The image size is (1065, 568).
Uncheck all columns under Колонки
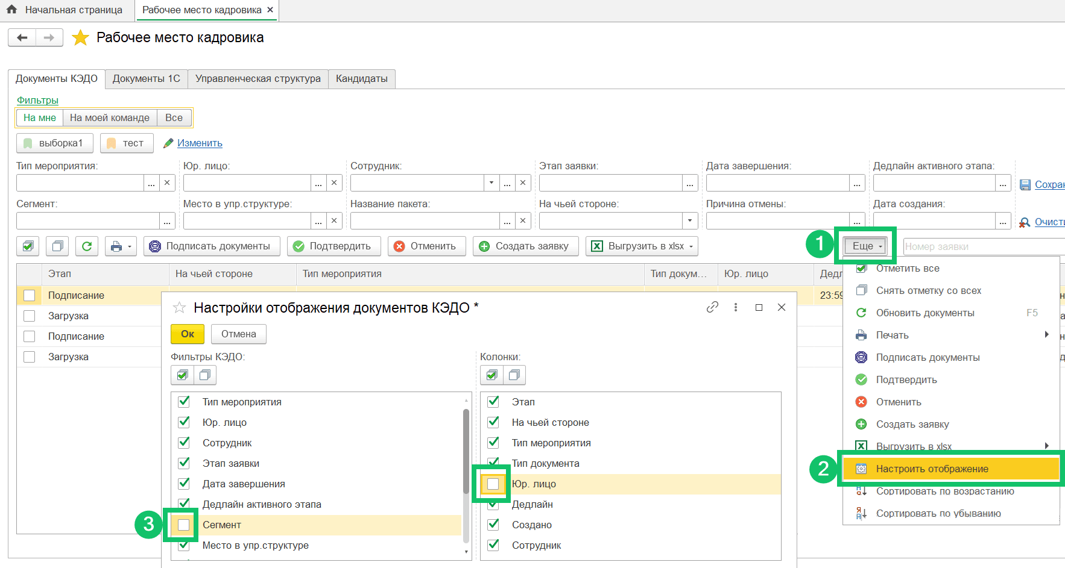point(514,375)
